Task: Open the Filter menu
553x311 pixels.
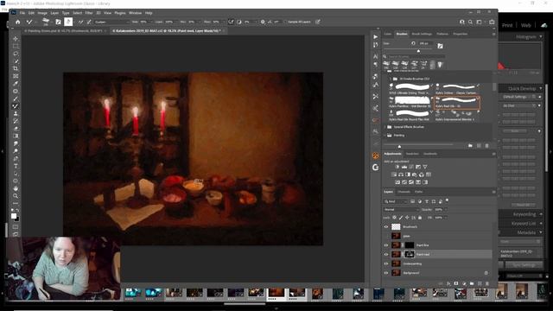Action: 88,13
